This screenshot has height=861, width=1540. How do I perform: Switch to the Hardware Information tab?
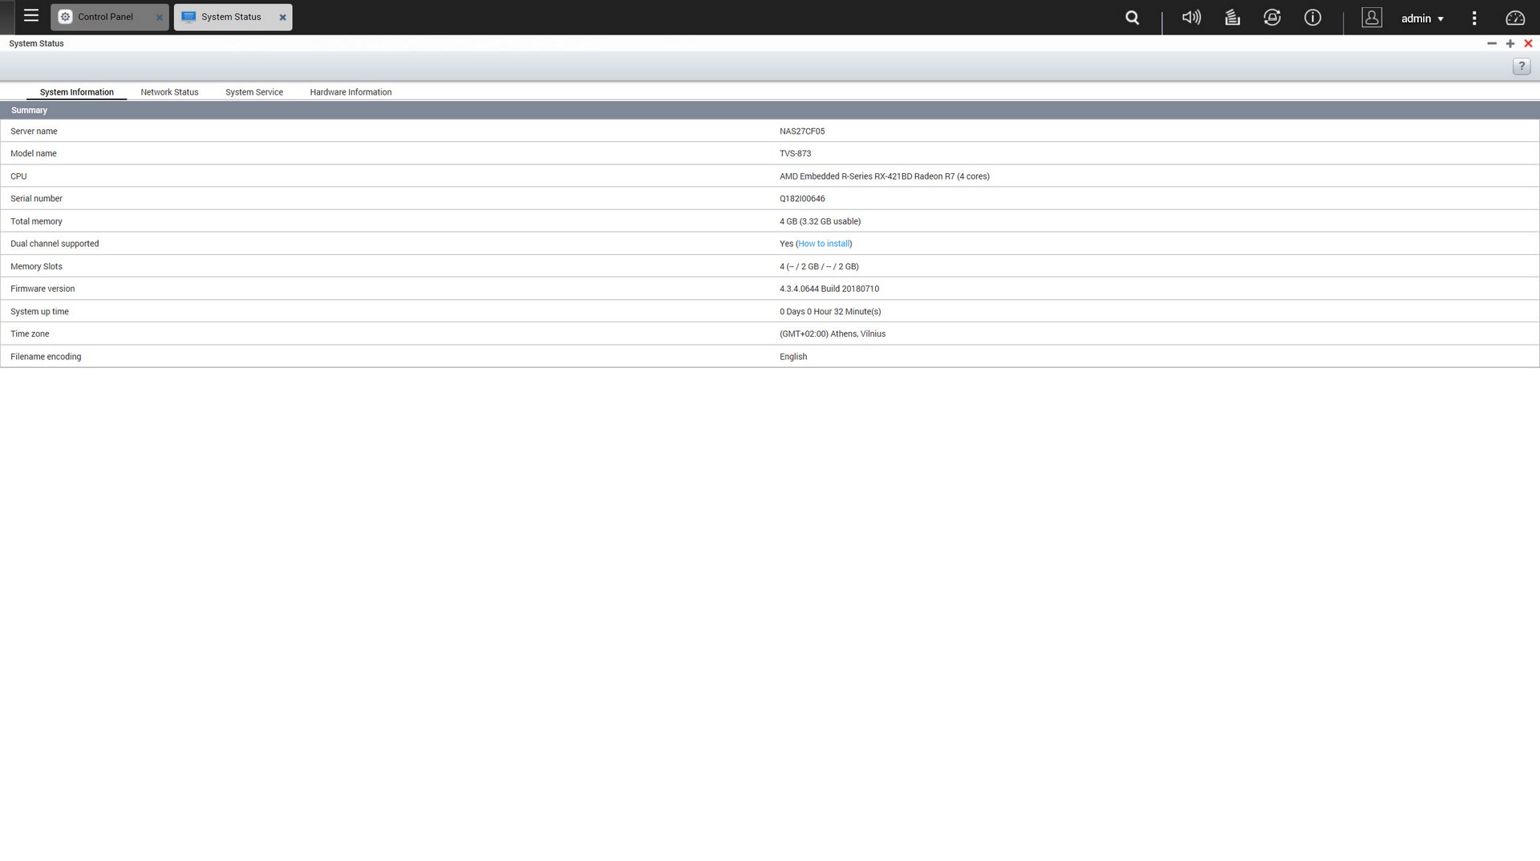coord(351,92)
